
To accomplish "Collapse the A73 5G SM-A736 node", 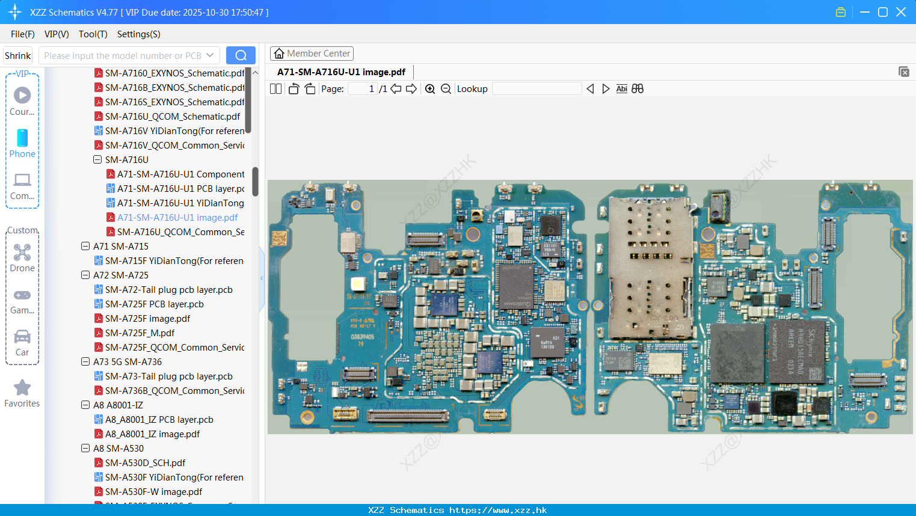I will [x=85, y=361].
